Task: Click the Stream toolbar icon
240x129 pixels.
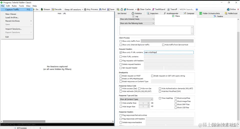Action: pos(42,9)
